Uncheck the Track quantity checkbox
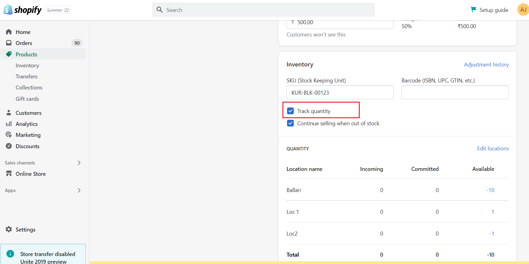 pyautogui.click(x=290, y=111)
